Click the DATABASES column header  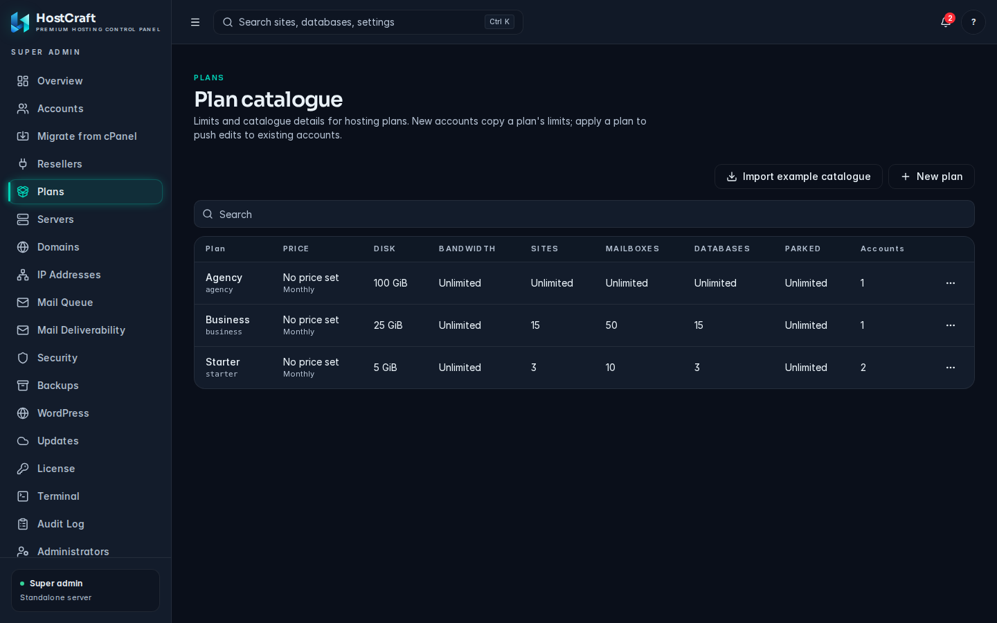[x=722, y=249]
